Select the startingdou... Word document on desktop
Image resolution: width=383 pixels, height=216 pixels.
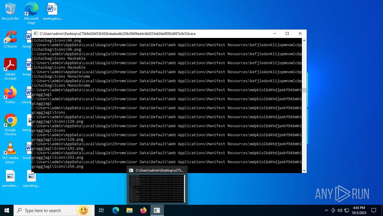[x=52, y=12]
